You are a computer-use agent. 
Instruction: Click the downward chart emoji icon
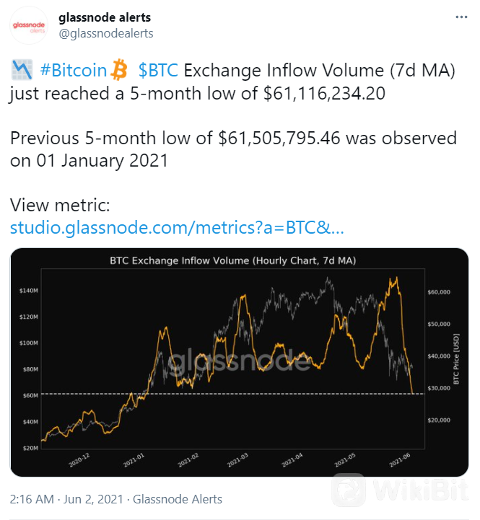tap(22, 70)
